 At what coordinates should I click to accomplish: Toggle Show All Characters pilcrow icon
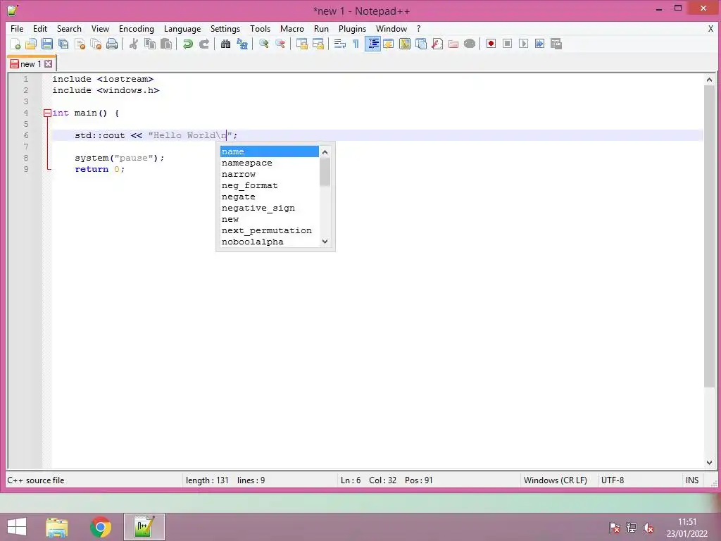coord(356,44)
